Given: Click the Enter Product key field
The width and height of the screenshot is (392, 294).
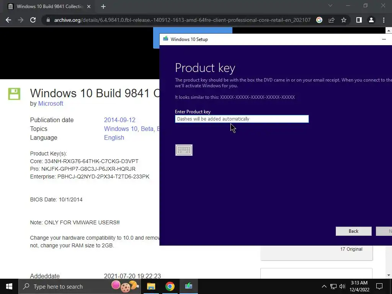Looking at the screenshot, I should click(x=242, y=119).
